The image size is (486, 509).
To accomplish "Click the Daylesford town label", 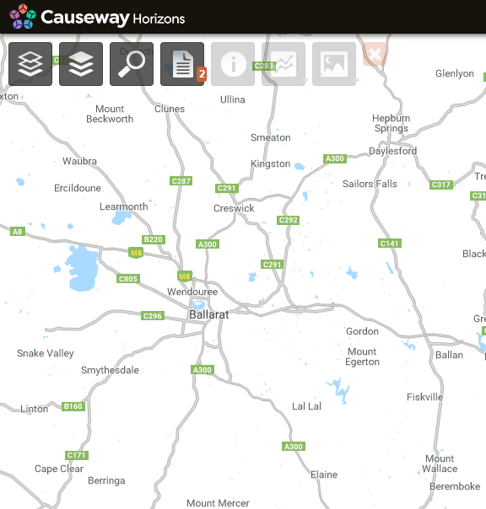I will (x=392, y=151).
